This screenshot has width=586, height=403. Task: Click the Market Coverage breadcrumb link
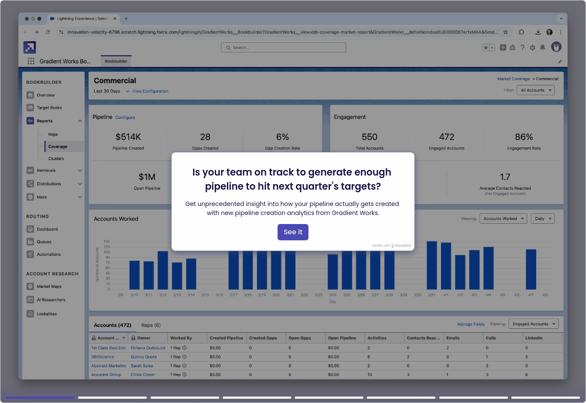point(514,79)
